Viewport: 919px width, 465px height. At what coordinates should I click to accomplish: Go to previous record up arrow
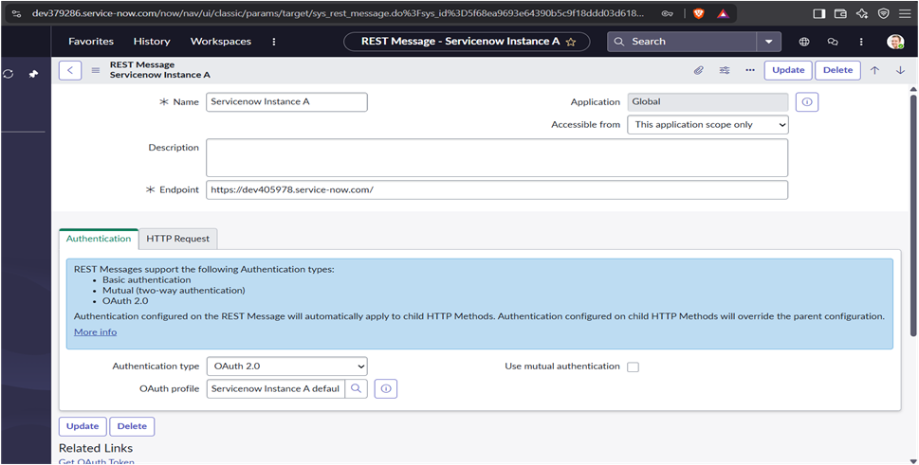coord(874,70)
